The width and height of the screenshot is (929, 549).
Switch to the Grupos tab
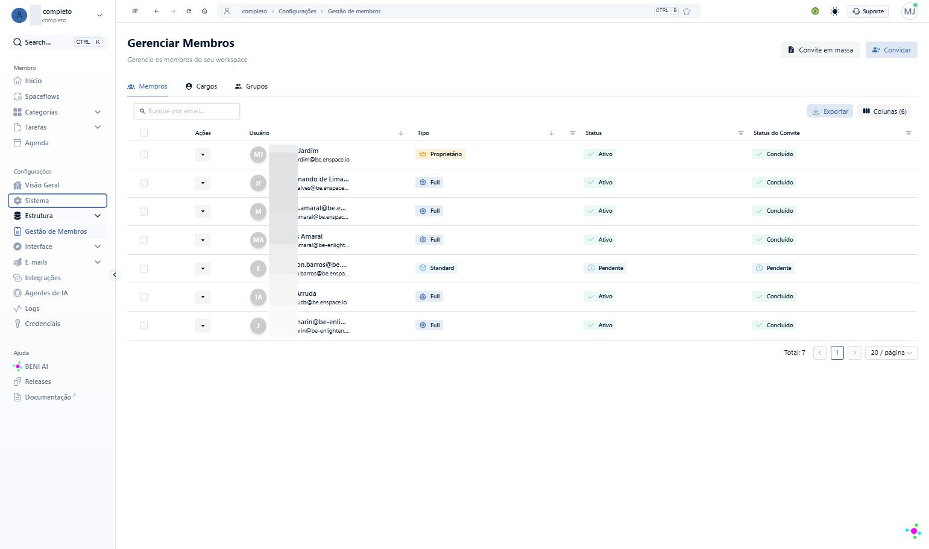[x=251, y=86]
